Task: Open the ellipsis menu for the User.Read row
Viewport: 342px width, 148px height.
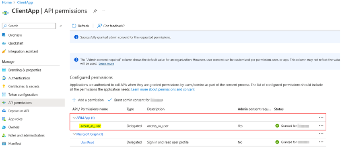Action: (321, 142)
